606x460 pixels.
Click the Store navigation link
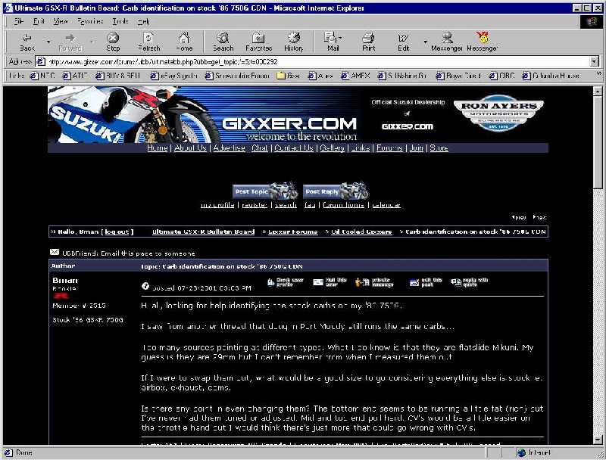439,148
